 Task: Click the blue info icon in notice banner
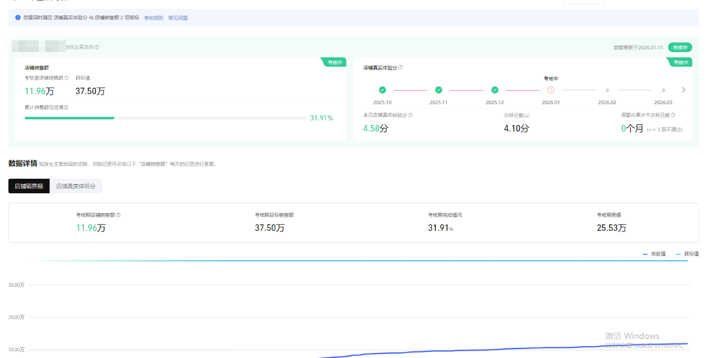pos(18,18)
